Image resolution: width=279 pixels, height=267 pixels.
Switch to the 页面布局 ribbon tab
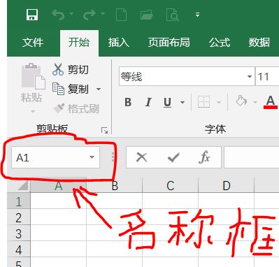[x=169, y=43]
